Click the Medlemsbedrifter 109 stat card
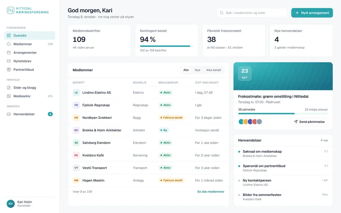The image size is (341, 213). point(99,40)
